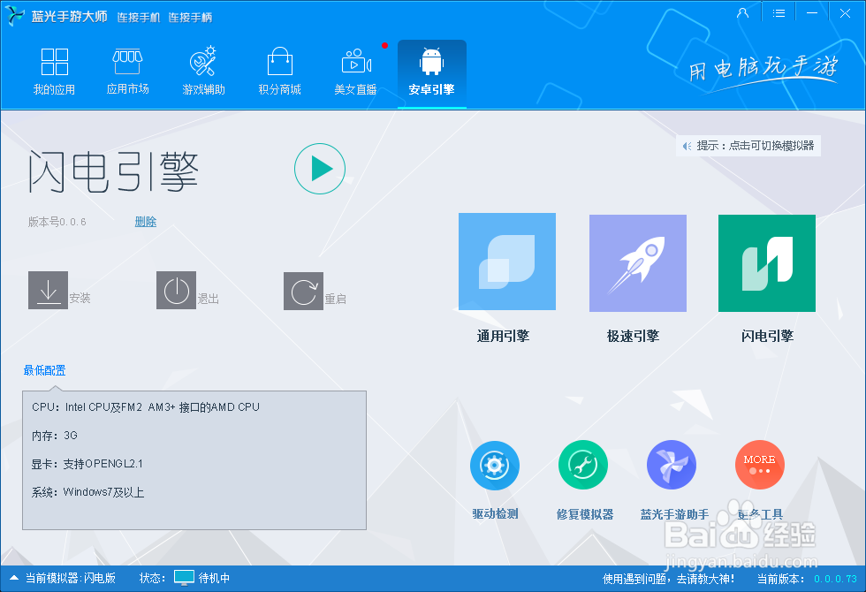Switch to the 应用市场 tab
This screenshot has width=866, height=592.
point(127,72)
